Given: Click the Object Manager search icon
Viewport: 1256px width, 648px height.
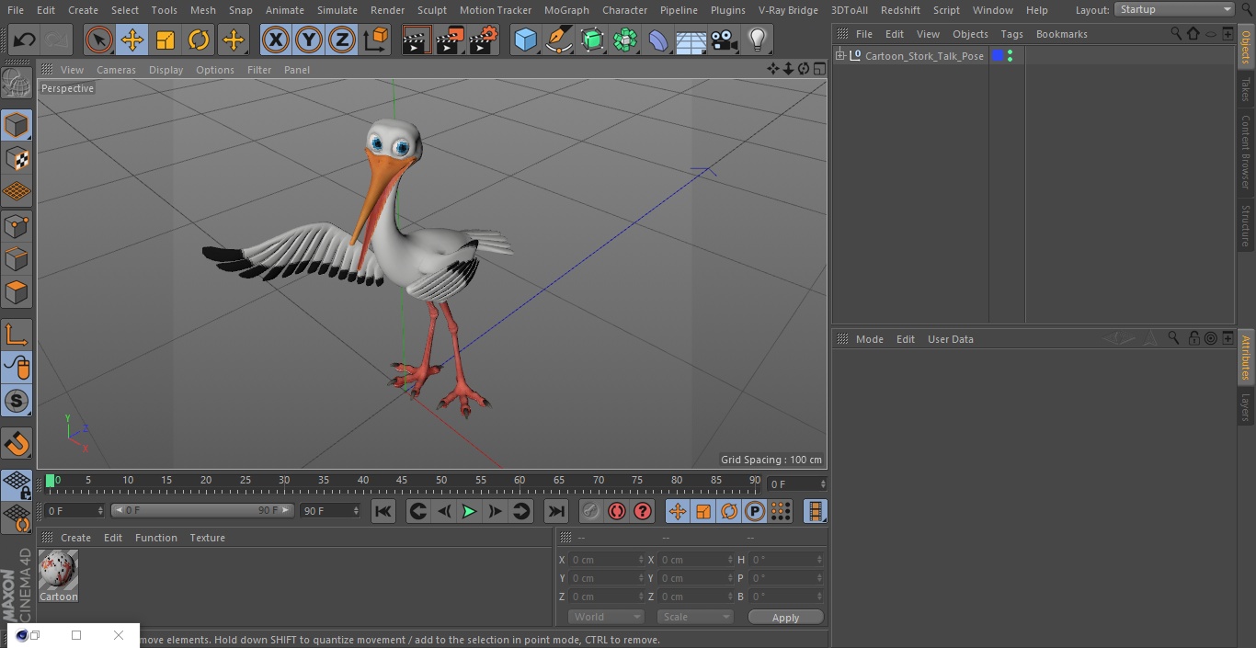Looking at the screenshot, I should click(x=1176, y=33).
